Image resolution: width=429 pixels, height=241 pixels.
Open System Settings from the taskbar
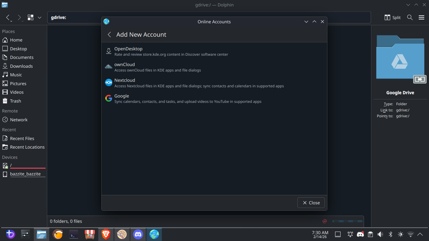[x=25, y=234]
